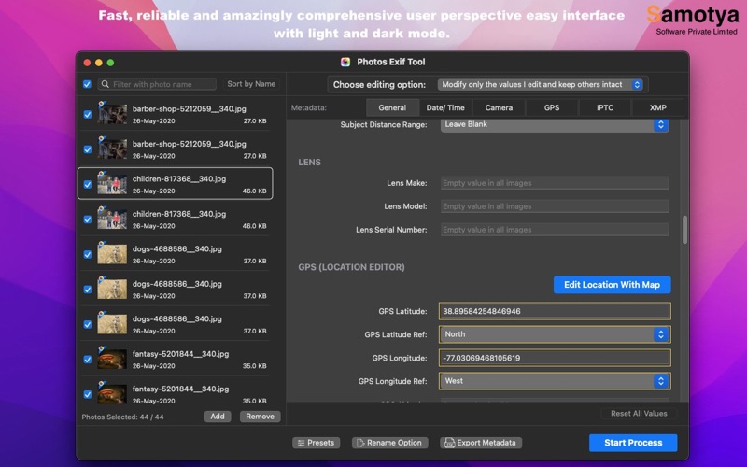Click the 'Photos Selected: 44 / 44' status text
Image resolution: width=747 pixels, height=467 pixels.
pyautogui.click(x=122, y=417)
